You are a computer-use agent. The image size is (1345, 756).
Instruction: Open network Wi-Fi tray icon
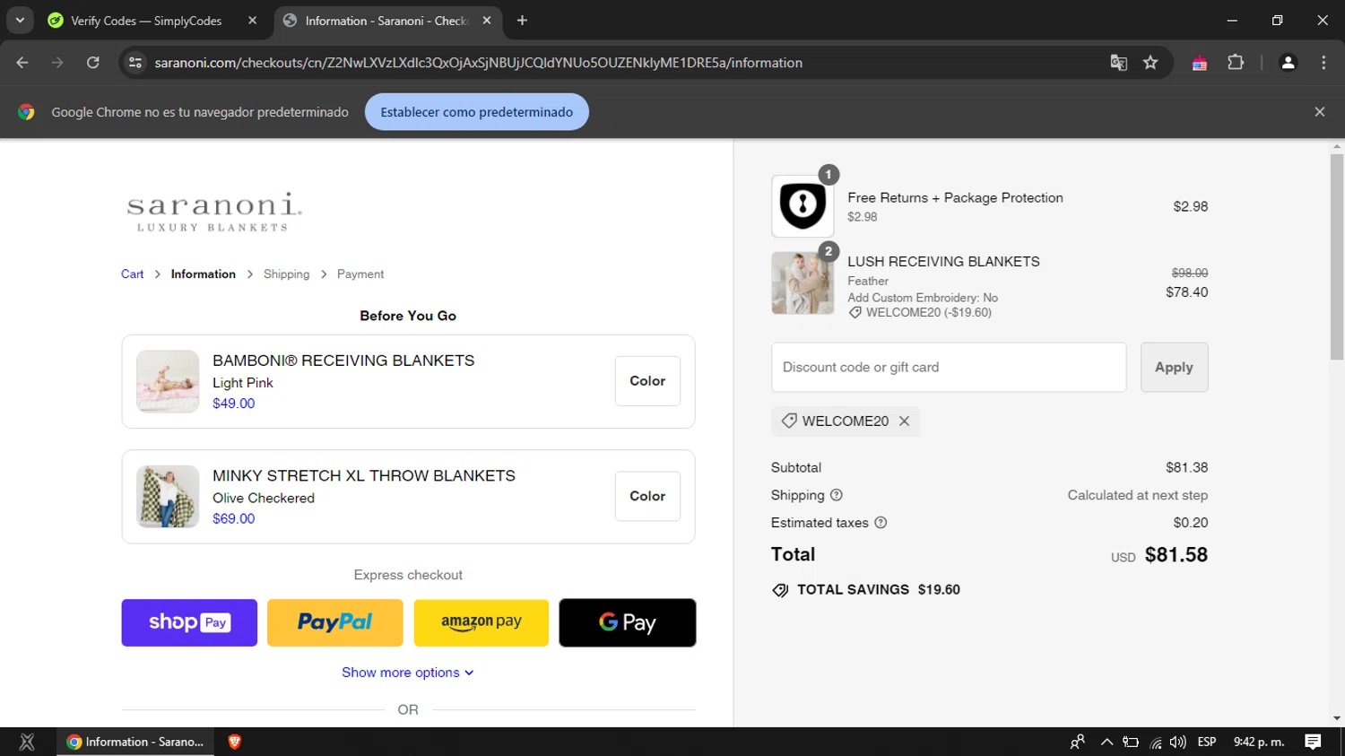[x=1156, y=742]
